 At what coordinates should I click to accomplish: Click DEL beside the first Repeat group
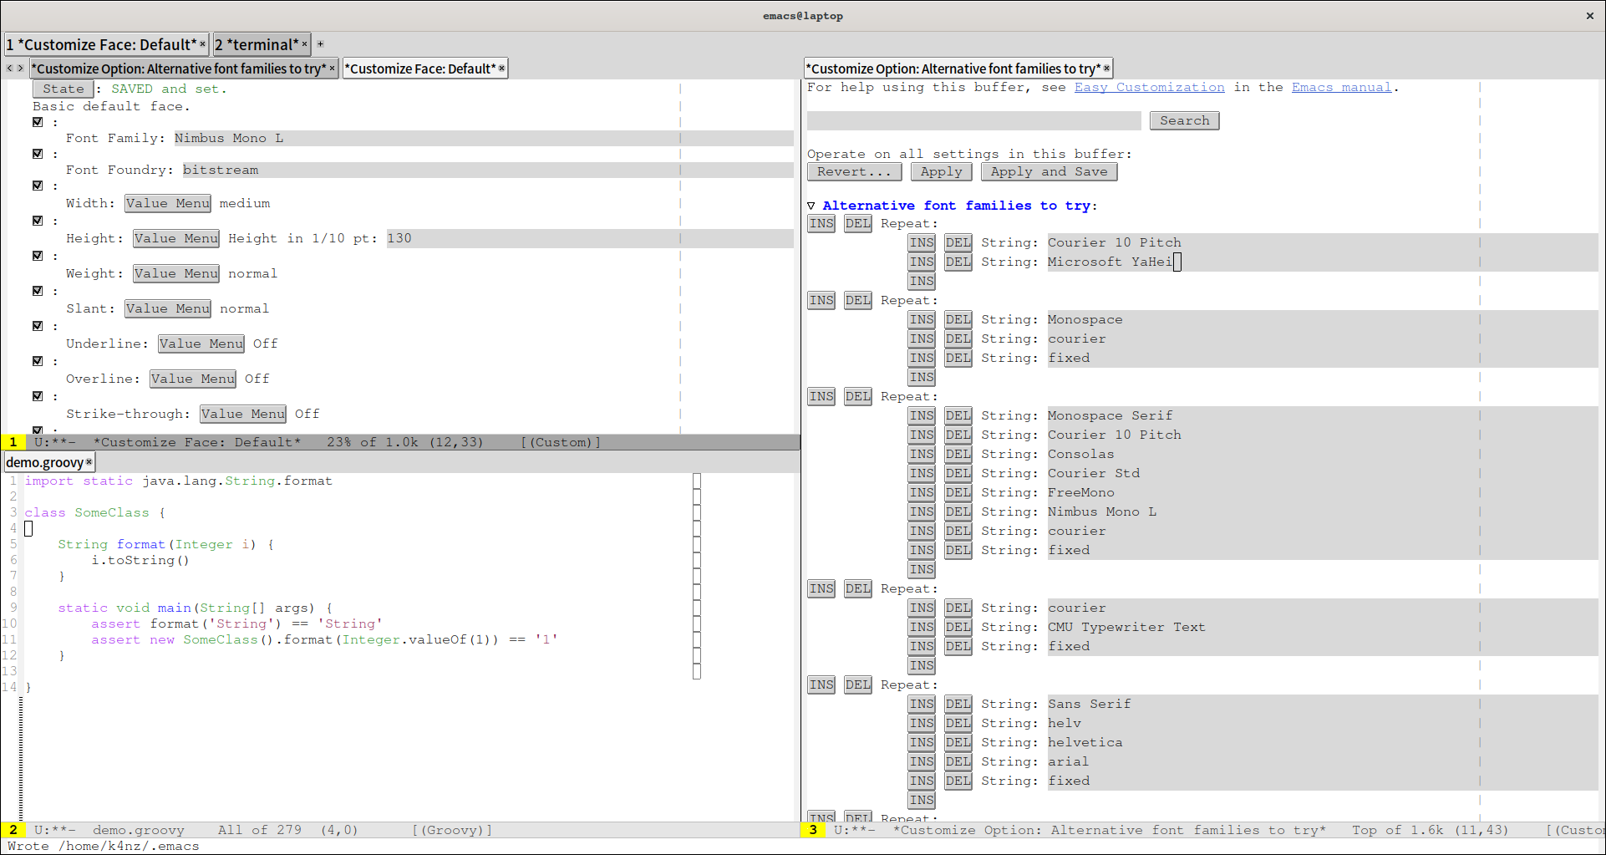pyautogui.click(x=857, y=223)
